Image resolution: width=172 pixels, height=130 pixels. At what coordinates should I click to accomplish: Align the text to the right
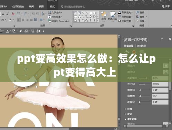pos(27,20)
